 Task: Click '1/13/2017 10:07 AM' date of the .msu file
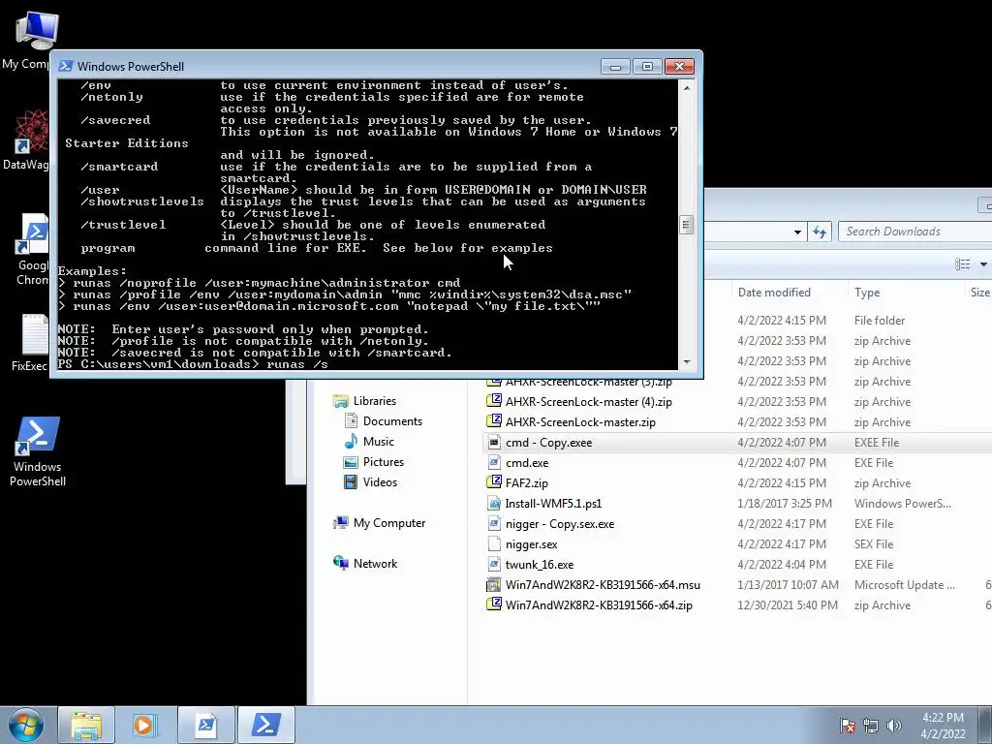pyautogui.click(x=788, y=584)
